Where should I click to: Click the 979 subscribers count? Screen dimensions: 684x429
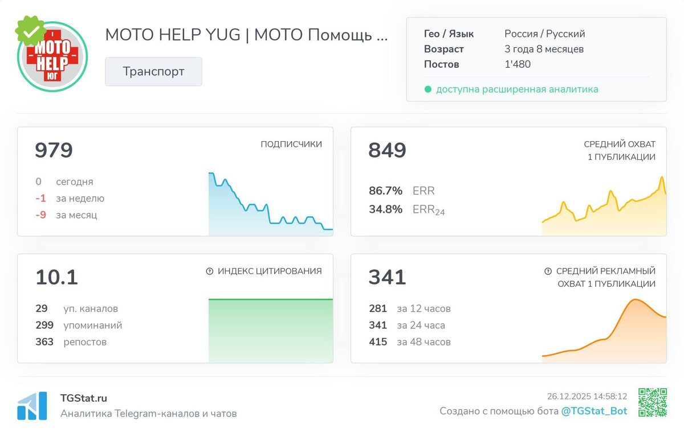(x=54, y=150)
